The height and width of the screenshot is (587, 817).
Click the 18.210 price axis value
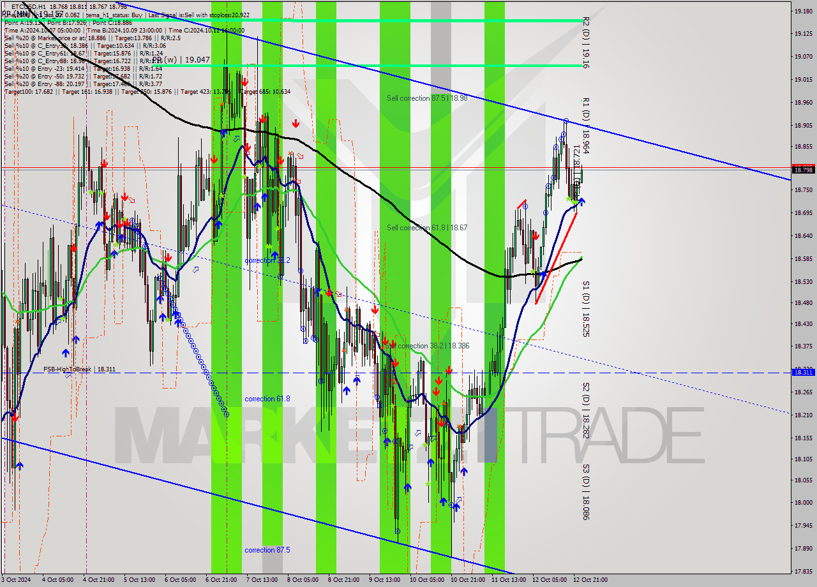point(803,415)
